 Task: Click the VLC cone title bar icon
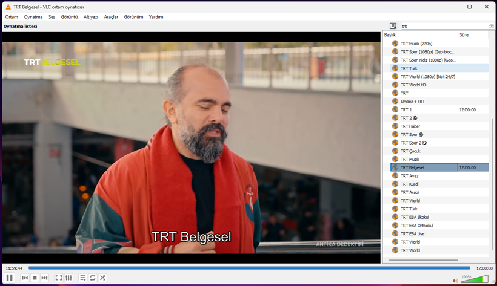tap(8, 7)
